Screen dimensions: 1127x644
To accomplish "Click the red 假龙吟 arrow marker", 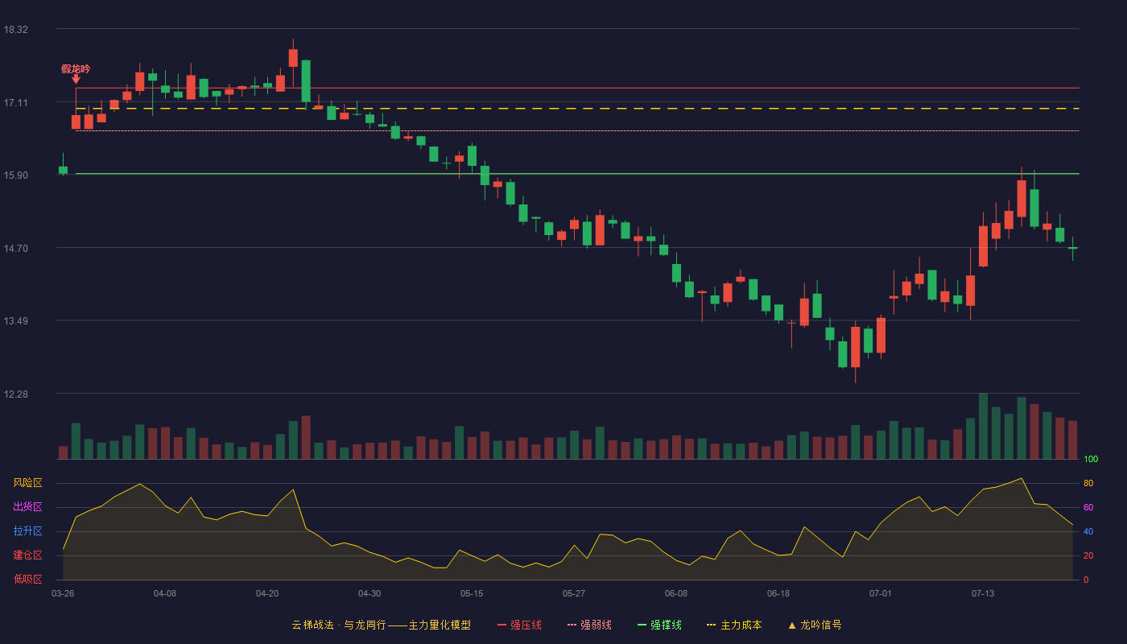I will tap(76, 79).
